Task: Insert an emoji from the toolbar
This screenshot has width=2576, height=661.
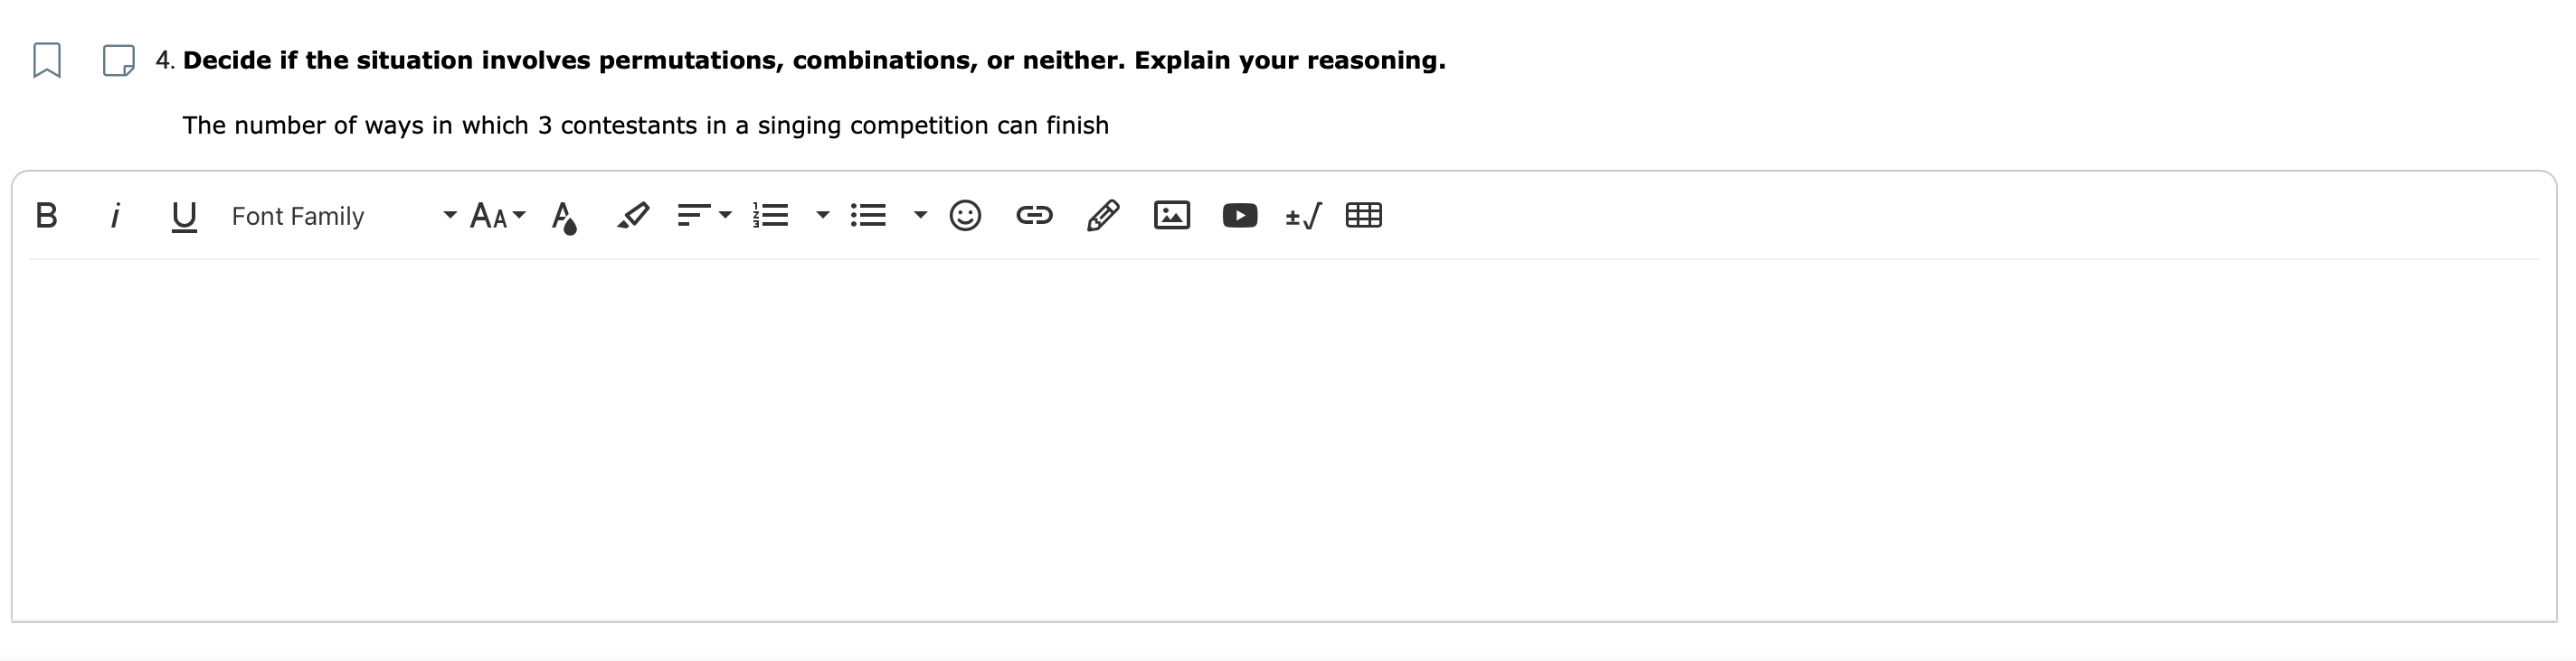Action: [x=965, y=215]
